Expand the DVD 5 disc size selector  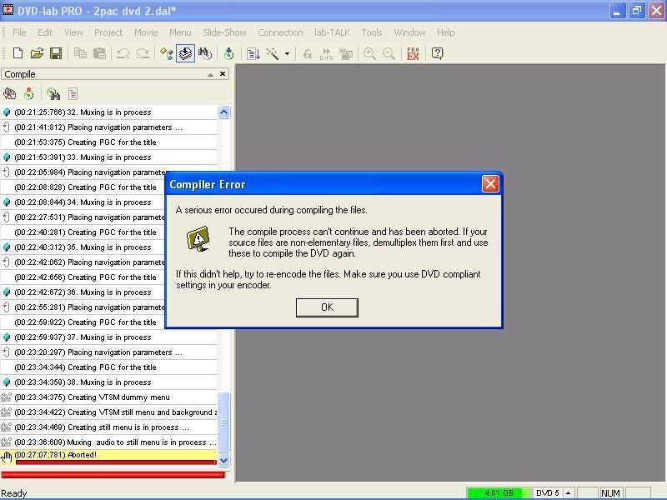coord(568,493)
